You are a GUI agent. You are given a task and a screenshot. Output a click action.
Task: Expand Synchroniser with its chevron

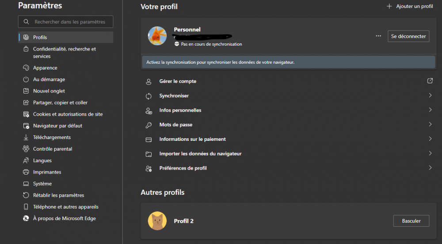click(430, 95)
